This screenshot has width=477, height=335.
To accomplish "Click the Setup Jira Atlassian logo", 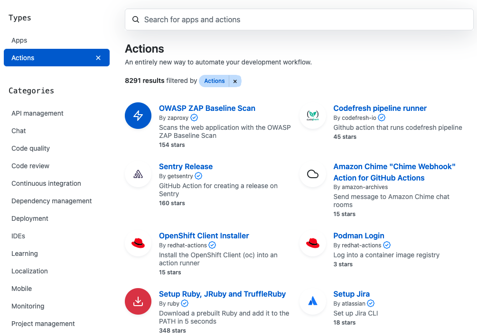I will pos(313,301).
